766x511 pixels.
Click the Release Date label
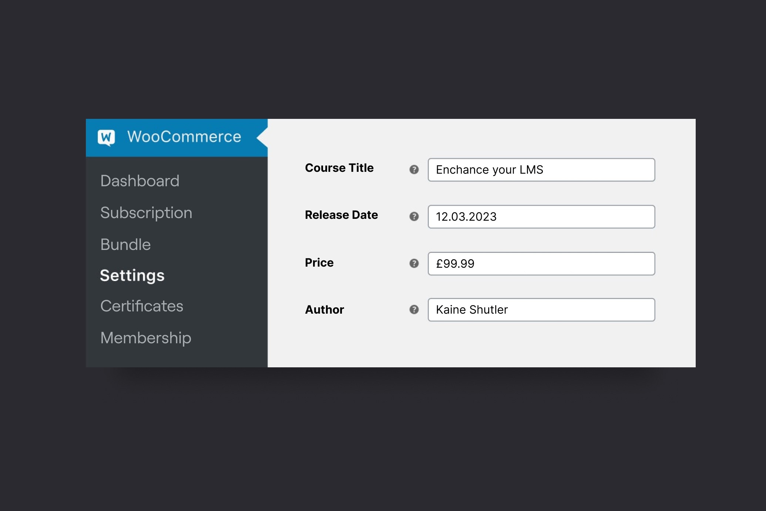[x=341, y=215]
